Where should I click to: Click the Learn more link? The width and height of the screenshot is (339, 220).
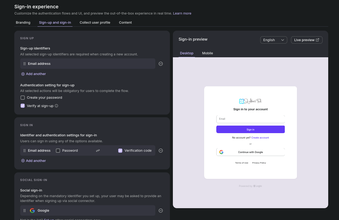182,13
